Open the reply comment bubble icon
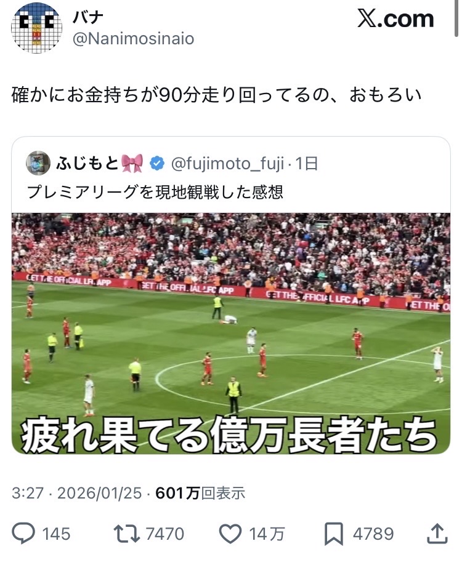This screenshot has height=565, width=462. pyautogui.click(x=23, y=534)
